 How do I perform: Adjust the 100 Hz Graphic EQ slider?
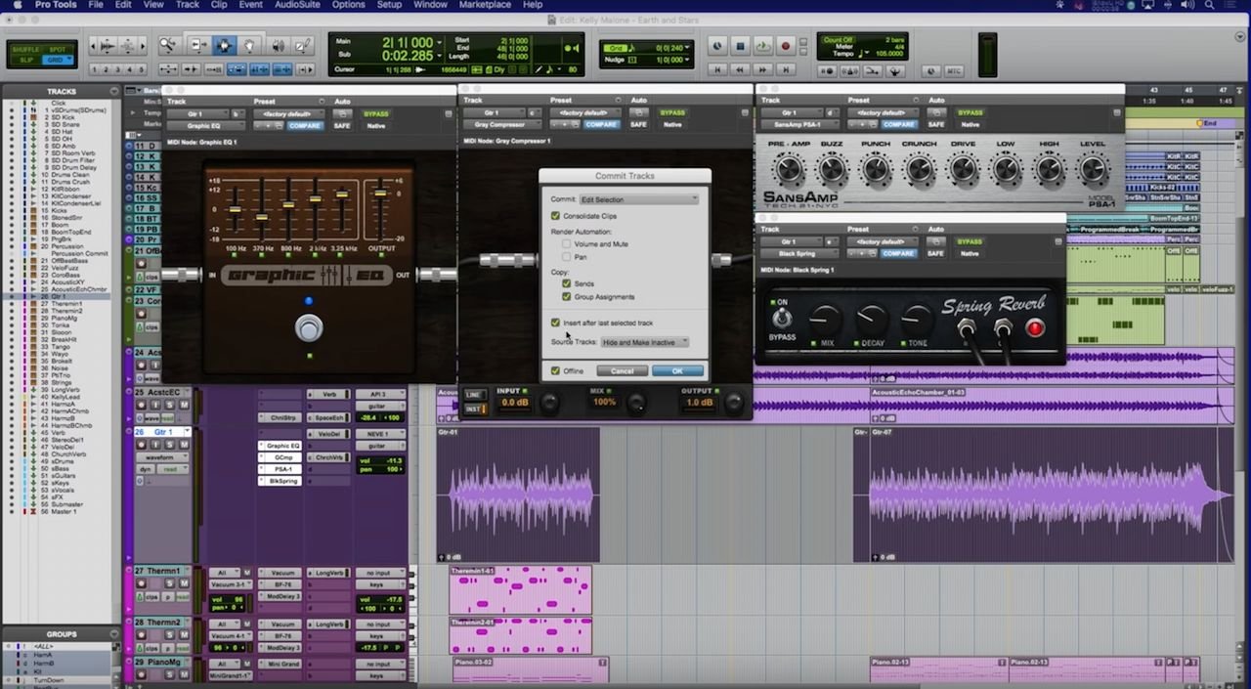pyautogui.click(x=236, y=210)
